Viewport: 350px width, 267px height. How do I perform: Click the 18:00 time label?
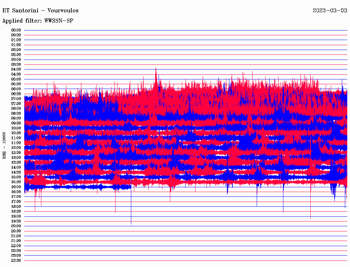click(16, 207)
